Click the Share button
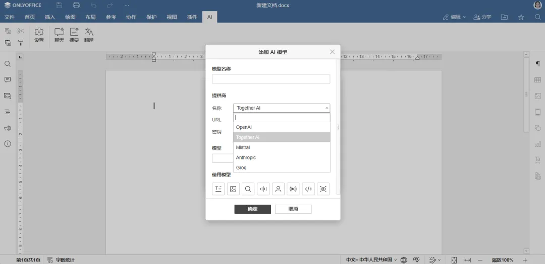 (482, 17)
